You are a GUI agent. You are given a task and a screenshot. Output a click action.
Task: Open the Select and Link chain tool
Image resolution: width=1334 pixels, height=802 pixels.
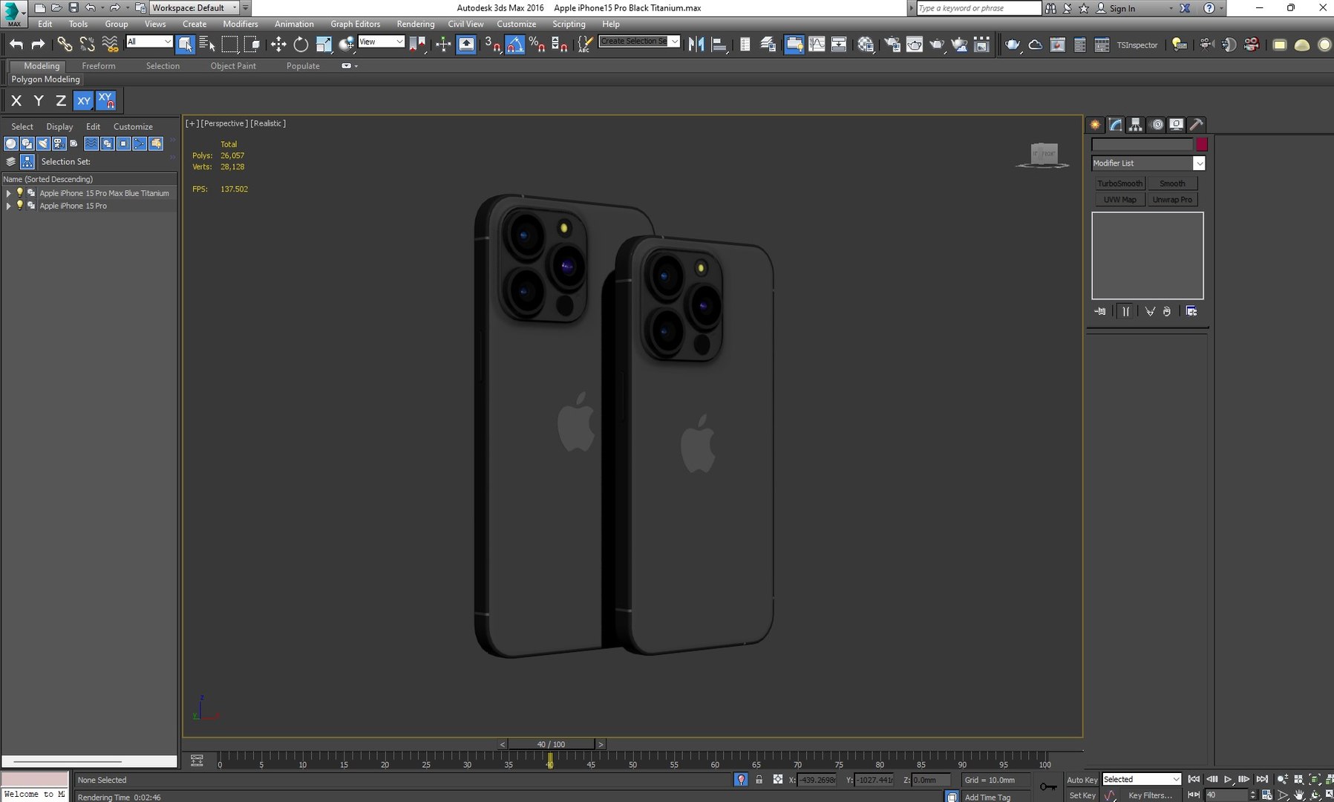coord(65,45)
